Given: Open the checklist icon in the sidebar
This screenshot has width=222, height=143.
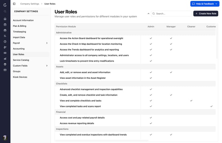Looking at the screenshot, I should 5,36.
